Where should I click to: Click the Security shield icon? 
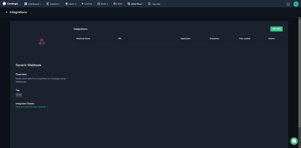point(149,4)
